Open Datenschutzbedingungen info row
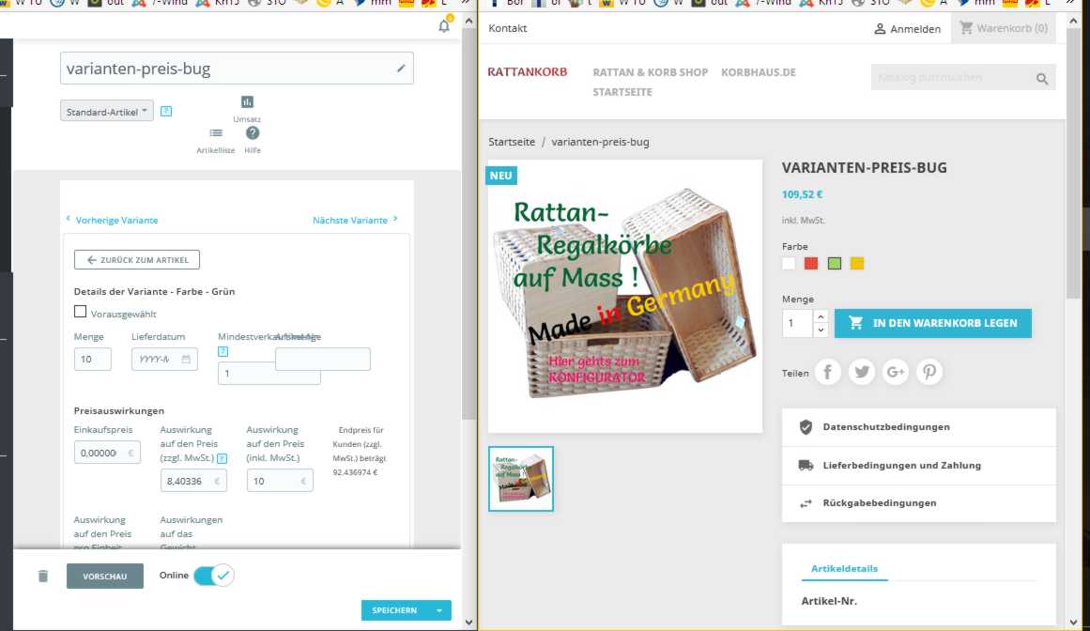The width and height of the screenshot is (1090, 631). click(919, 426)
